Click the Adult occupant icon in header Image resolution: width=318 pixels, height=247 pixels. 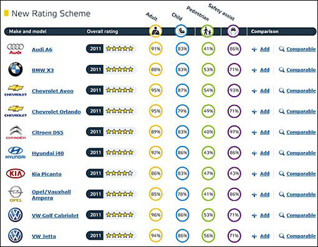156,31
